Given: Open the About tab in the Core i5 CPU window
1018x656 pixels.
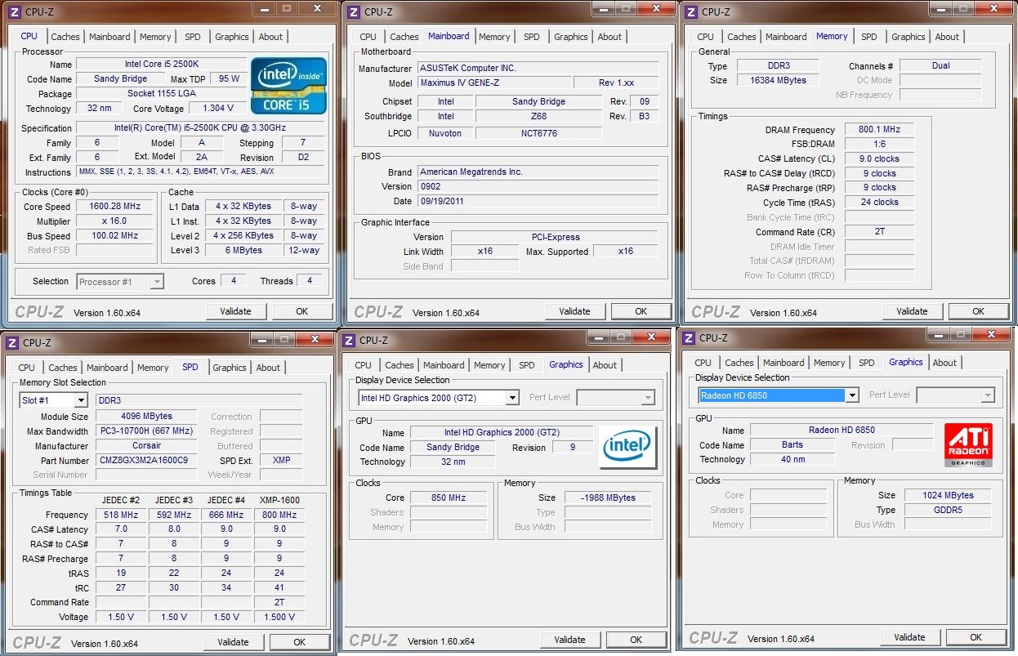Looking at the screenshot, I should click(x=270, y=37).
